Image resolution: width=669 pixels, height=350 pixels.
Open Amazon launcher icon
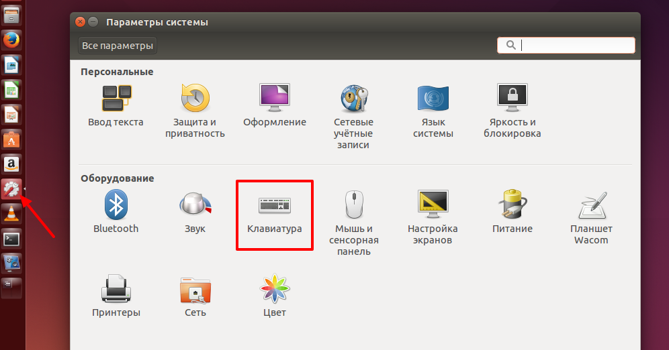11,164
